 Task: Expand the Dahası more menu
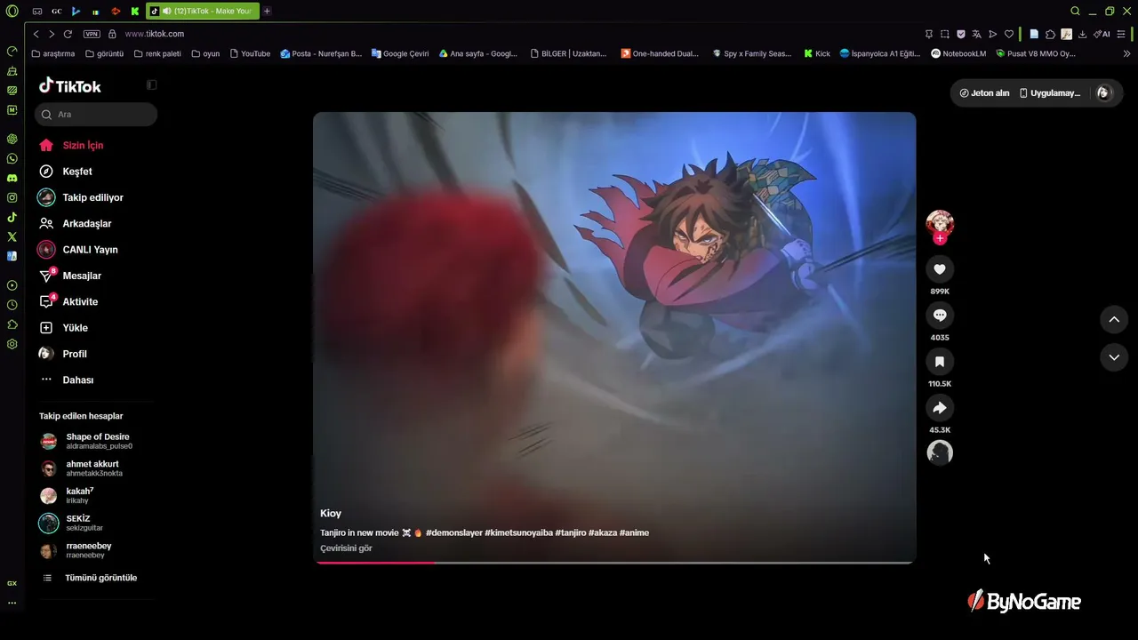(x=66, y=380)
